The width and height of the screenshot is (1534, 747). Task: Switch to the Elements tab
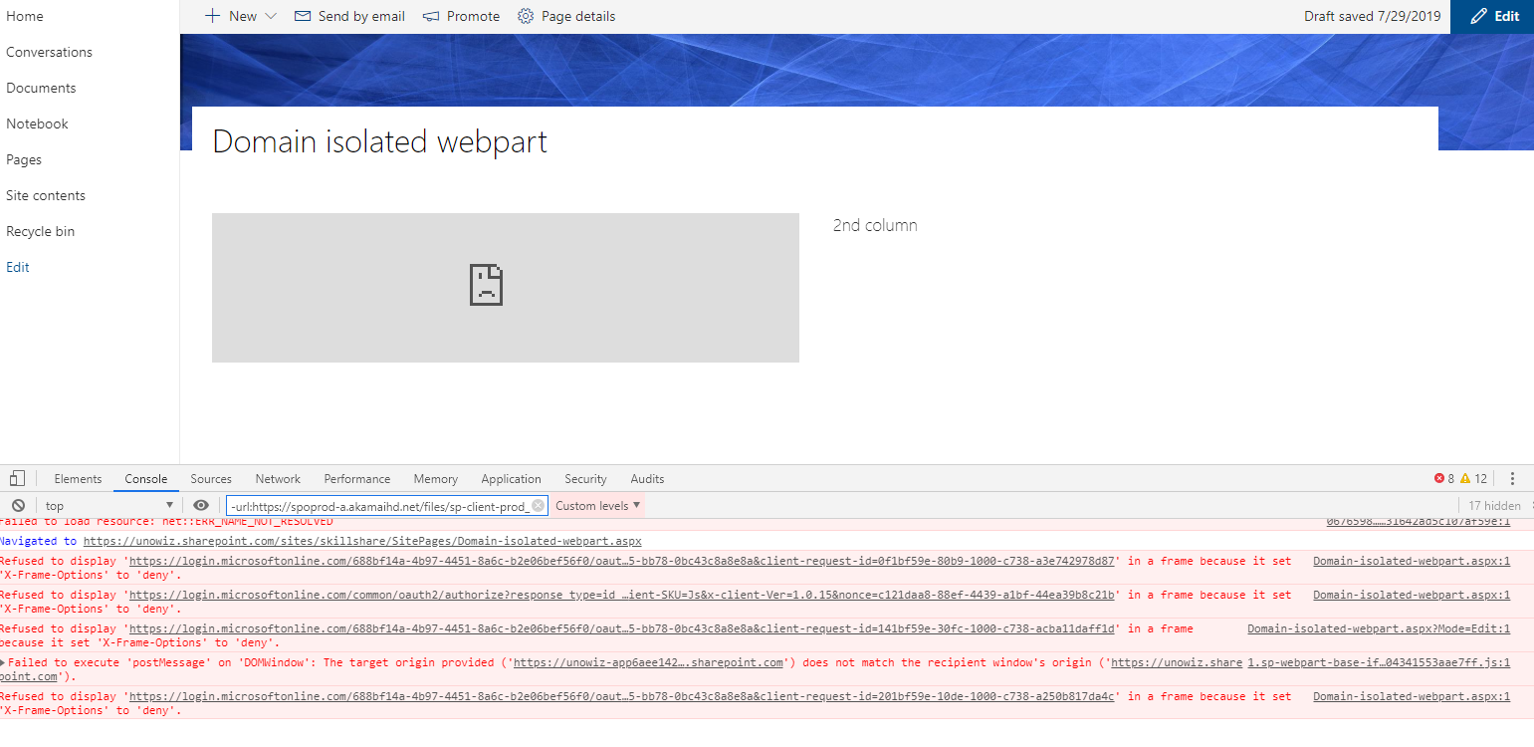(78, 478)
